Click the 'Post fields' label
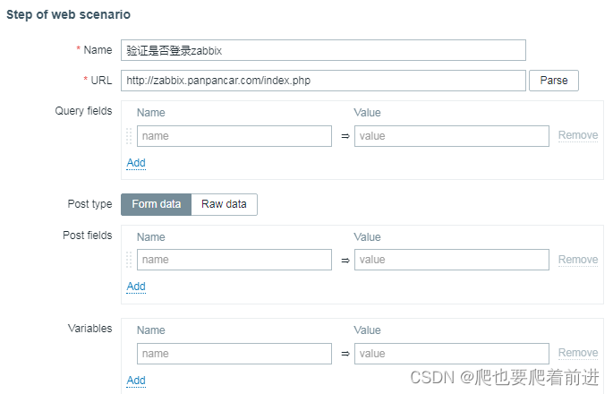Image resolution: width=613 pixels, height=394 pixels. click(87, 236)
